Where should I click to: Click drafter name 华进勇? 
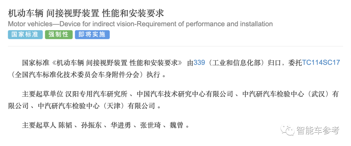[x=121, y=125]
